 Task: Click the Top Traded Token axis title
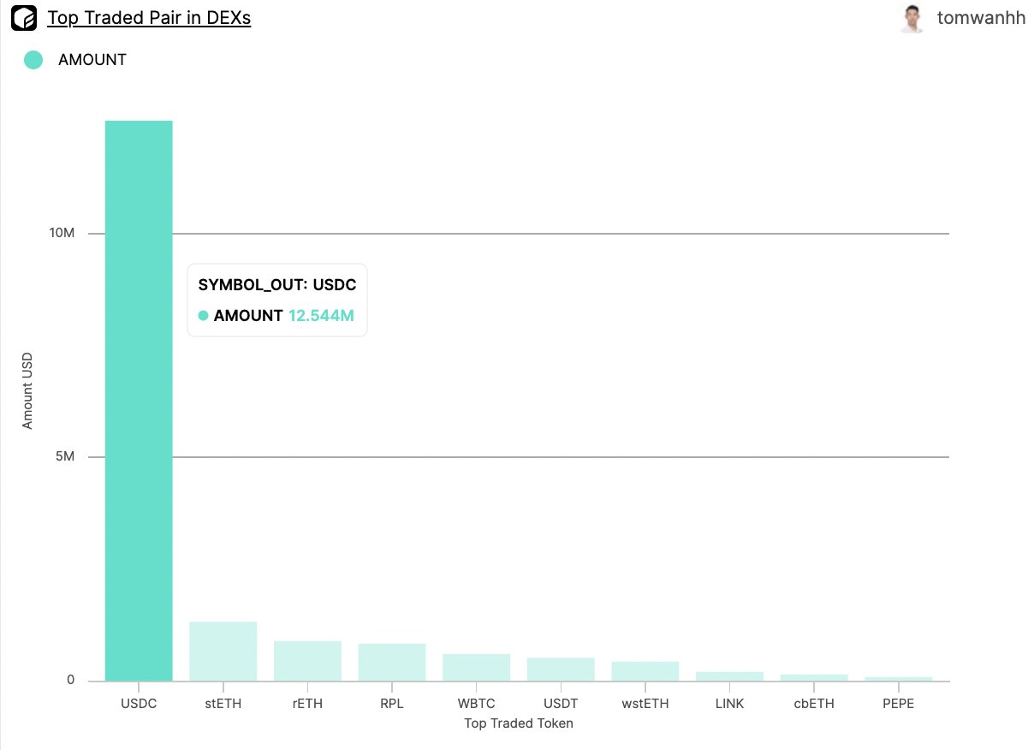click(519, 723)
